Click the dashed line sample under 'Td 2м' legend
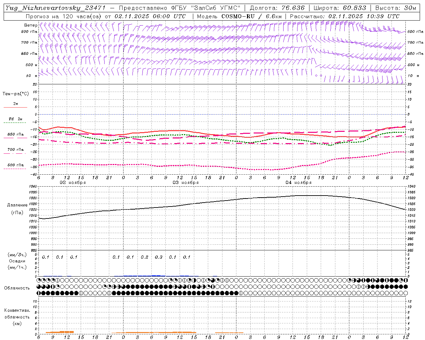This screenshot has height=340, width=425. click(x=15, y=123)
